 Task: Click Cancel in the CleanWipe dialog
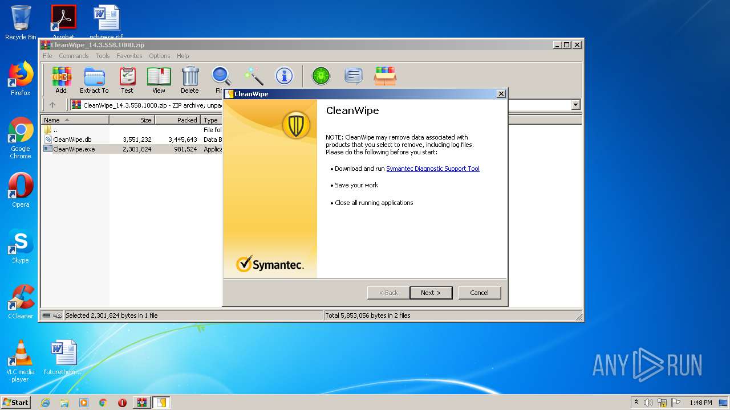coord(480,293)
